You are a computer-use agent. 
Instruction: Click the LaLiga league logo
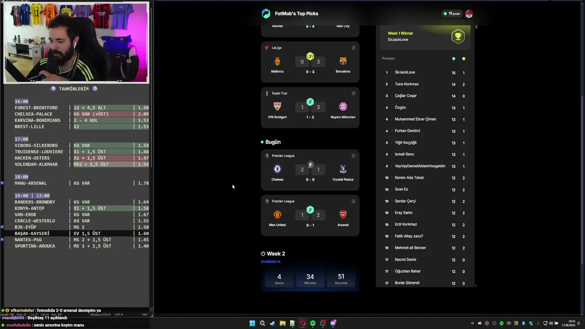(x=267, y=48)
